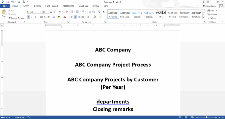
Task: Start a numbered list
Action: tap(78, 12)
